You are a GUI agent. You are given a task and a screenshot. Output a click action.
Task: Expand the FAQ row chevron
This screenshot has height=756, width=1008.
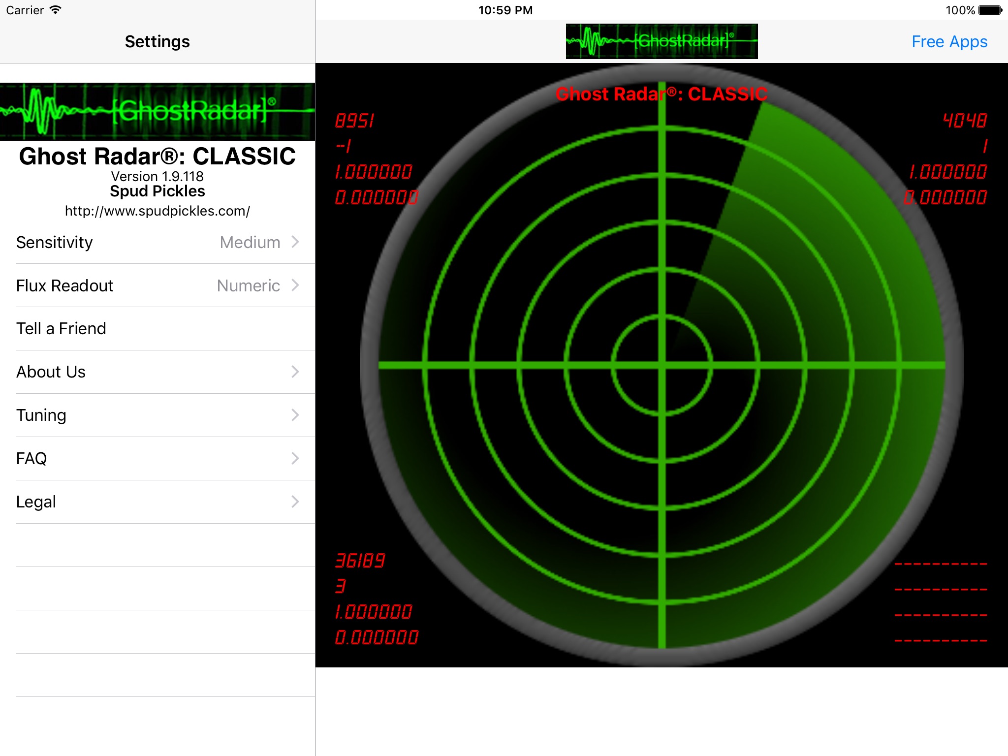[295, 458]
